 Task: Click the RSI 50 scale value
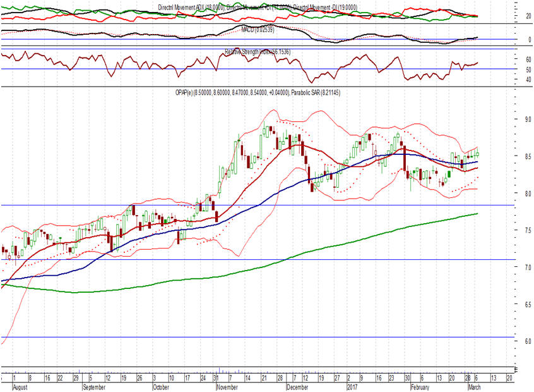point(528,70)
